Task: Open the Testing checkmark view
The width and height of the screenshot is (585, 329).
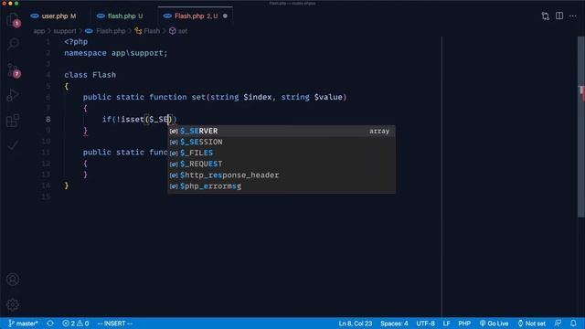Action: point(13,145)
